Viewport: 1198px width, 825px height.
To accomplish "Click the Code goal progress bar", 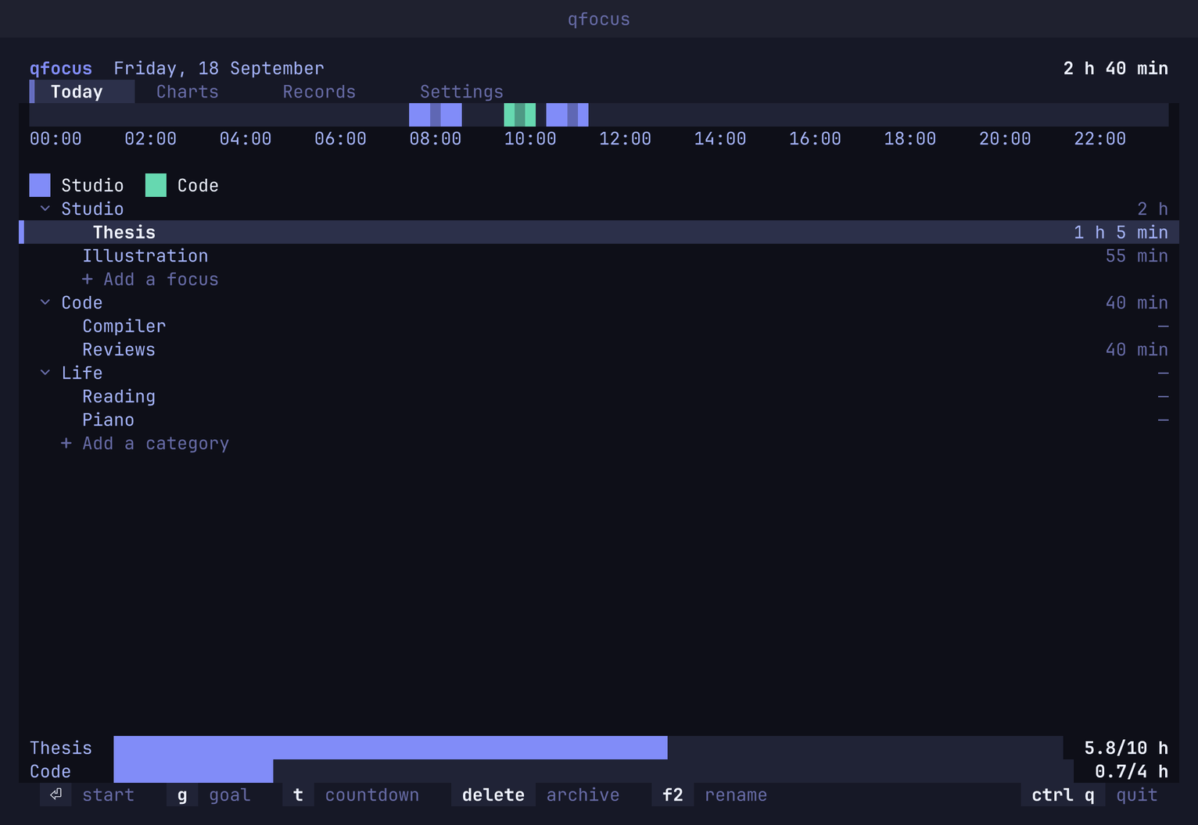I will pyautogui.click(x=594, y=771).
